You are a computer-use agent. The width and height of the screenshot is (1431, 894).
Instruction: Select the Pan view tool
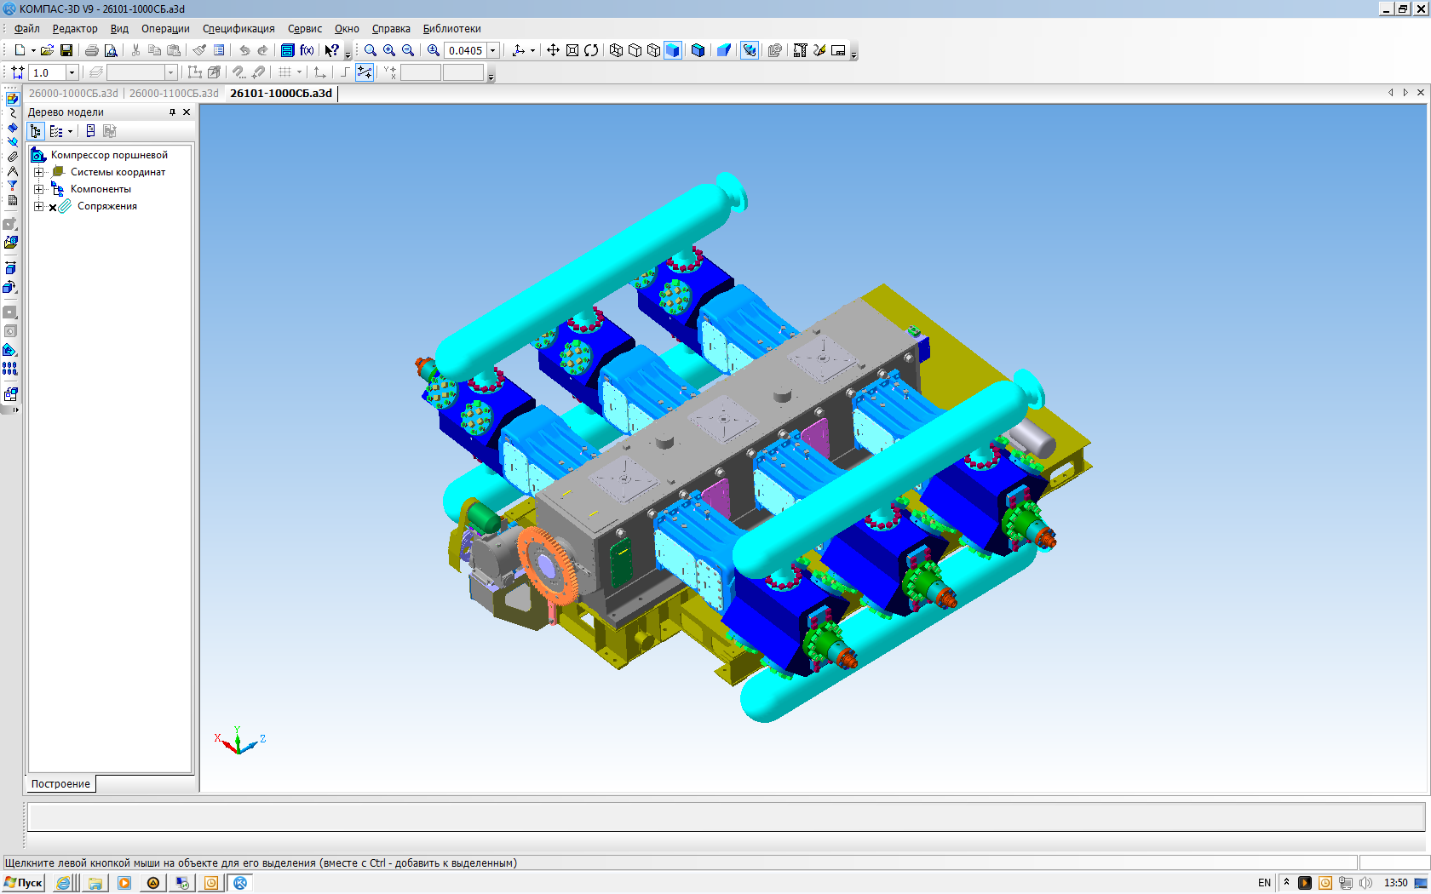pos(553,50)
